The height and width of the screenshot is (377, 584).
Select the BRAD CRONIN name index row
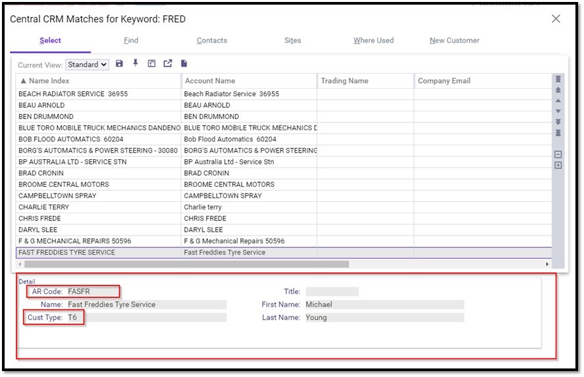[x=98, y=173]
